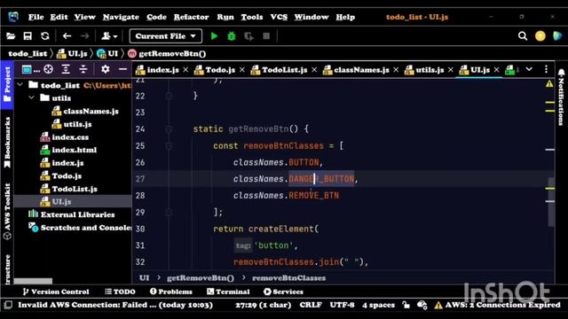
Task: Close the classNames.js editor tab
Action: (396, 70)
